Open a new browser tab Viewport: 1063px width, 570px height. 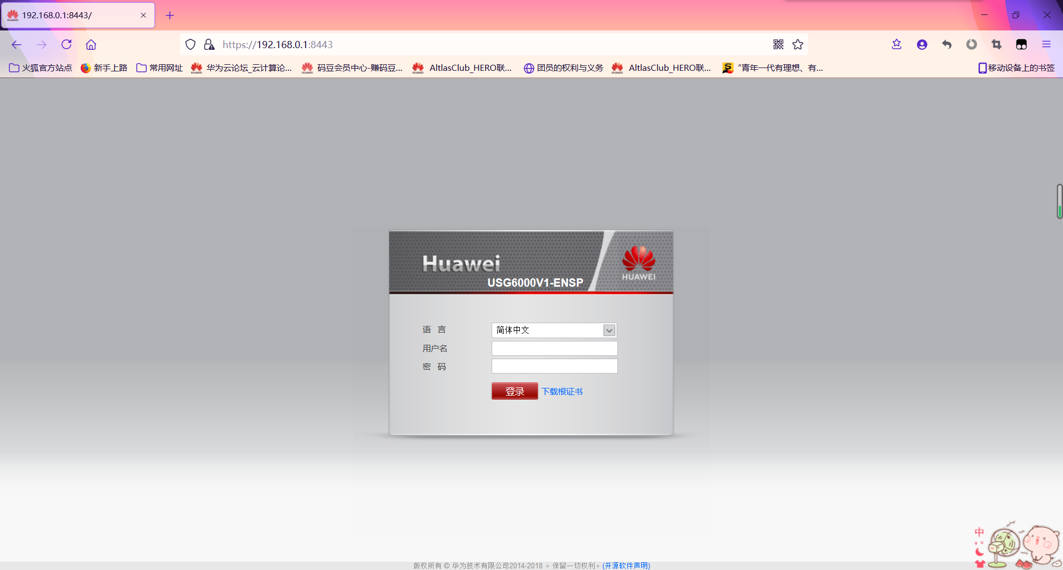point(170,15)
